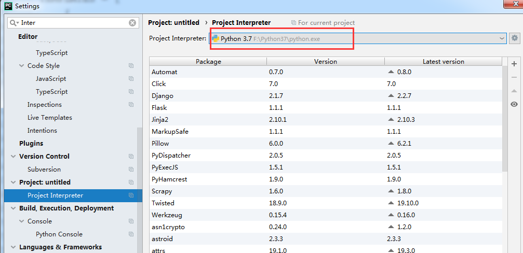Install a new package with the plus icon
Image resolution: width=523 pixels, height=253 pixels.
pos(514,64)
